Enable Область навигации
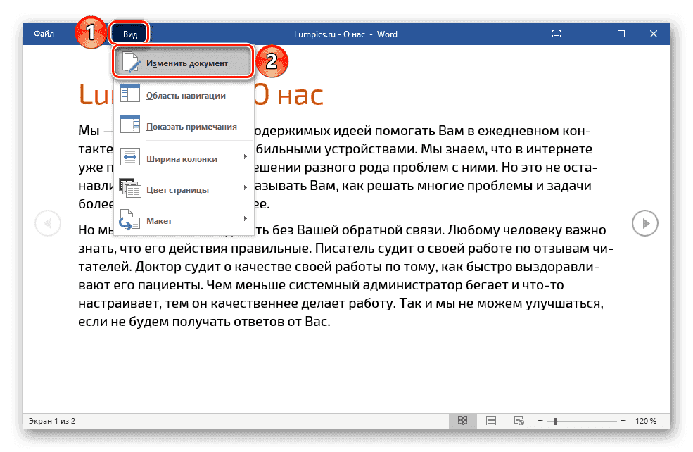 coord(186,93)
